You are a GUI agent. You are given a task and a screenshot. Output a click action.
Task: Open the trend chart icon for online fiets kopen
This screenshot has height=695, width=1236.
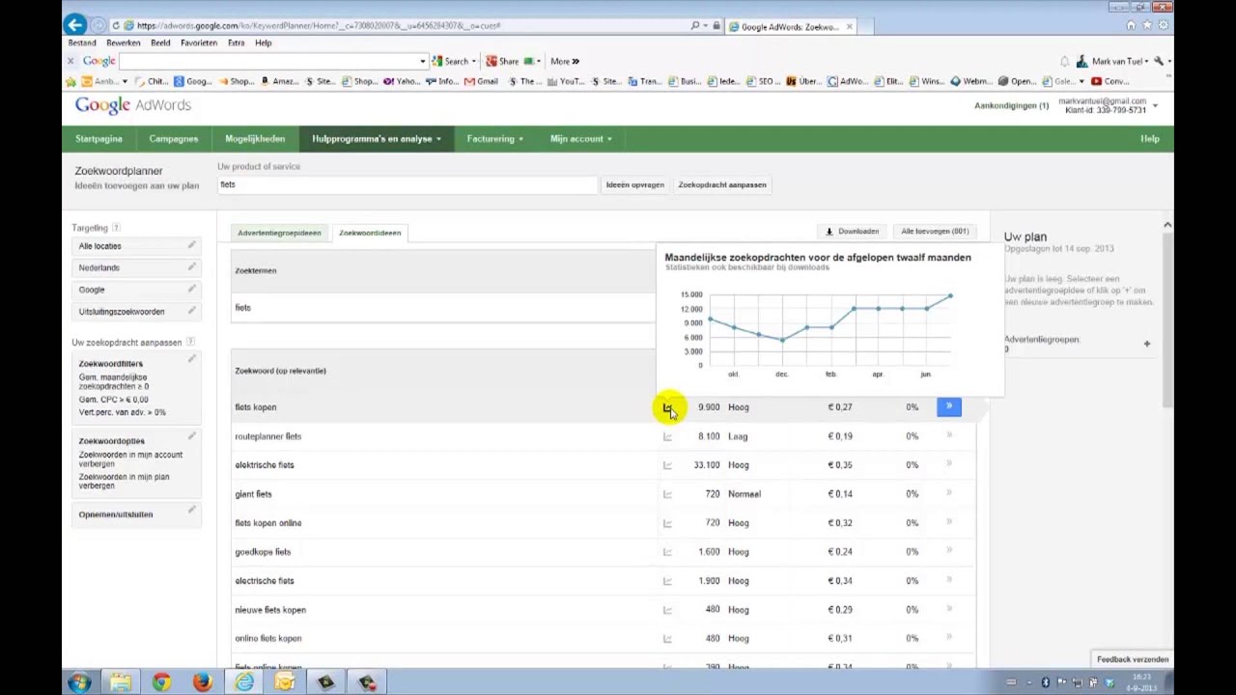pos(667,638)
